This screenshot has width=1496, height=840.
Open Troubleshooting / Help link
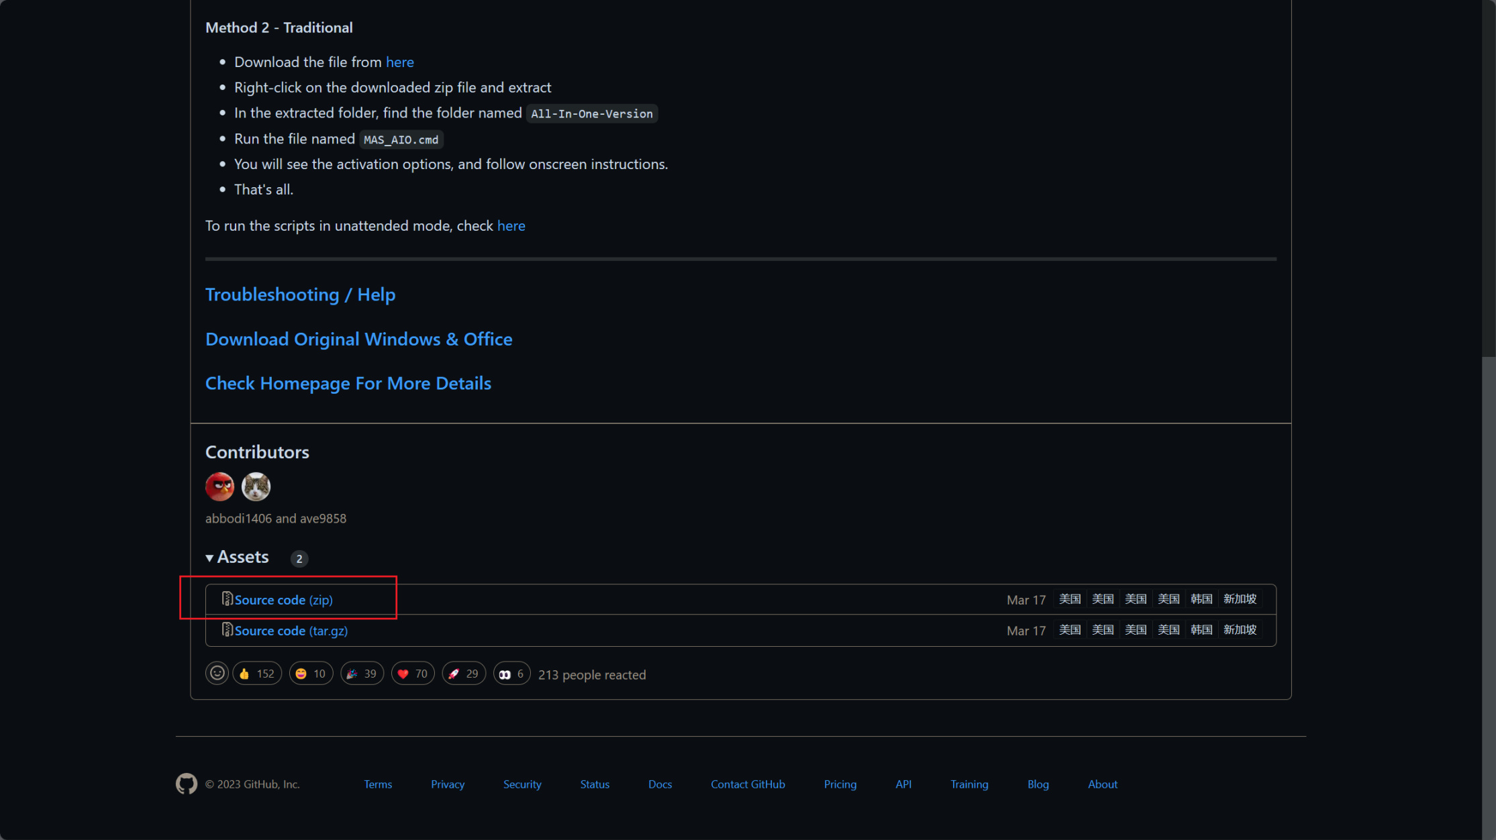pyautogui.click(x=300, y=295)
